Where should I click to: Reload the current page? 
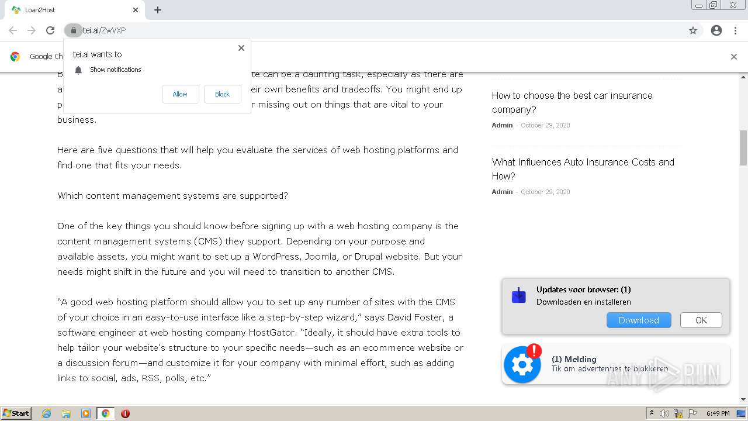click(50, 30)
